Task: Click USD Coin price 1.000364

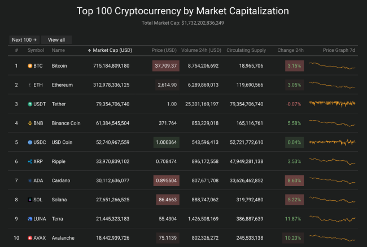Action: (167, 142)
